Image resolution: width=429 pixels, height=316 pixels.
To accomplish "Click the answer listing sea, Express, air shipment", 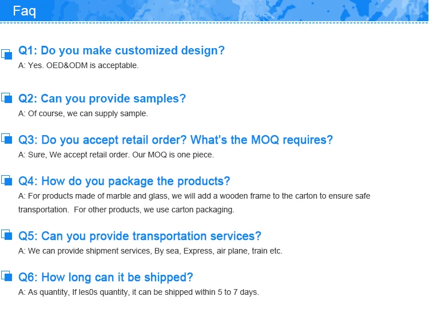I will [x=150, y=251].
